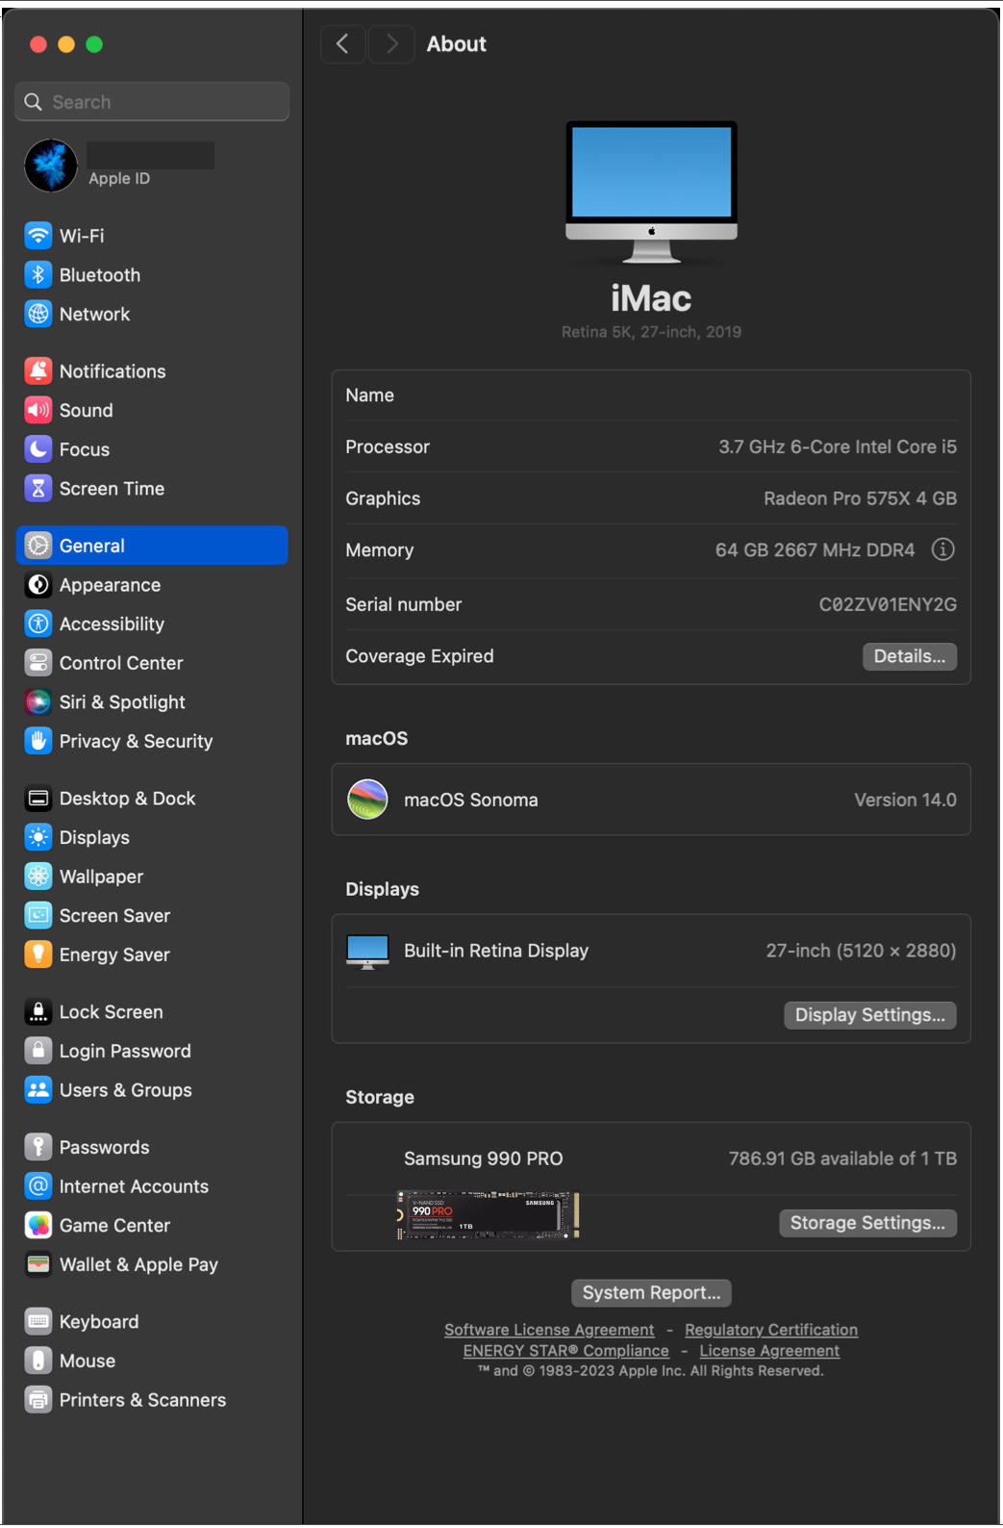Image resolution: width=1003 pixels, height=1528 pixels.
Task: Click the forward chevron button
Action: pos(390,44)
